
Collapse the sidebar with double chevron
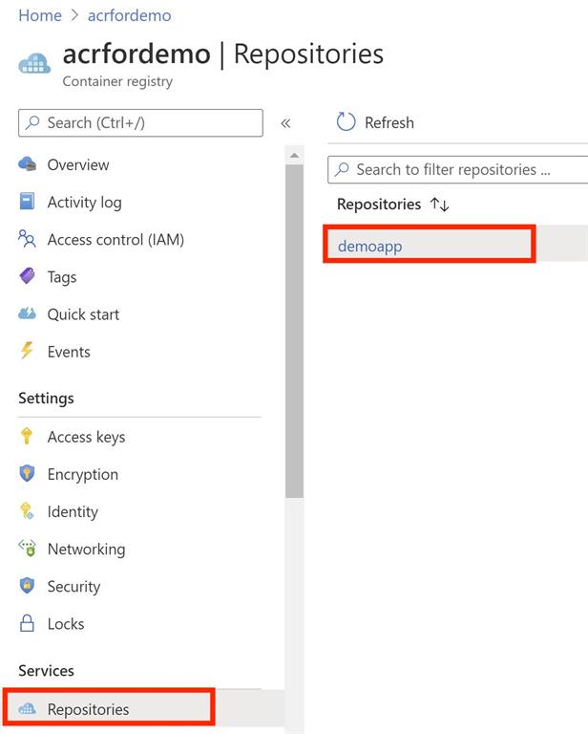285,123
